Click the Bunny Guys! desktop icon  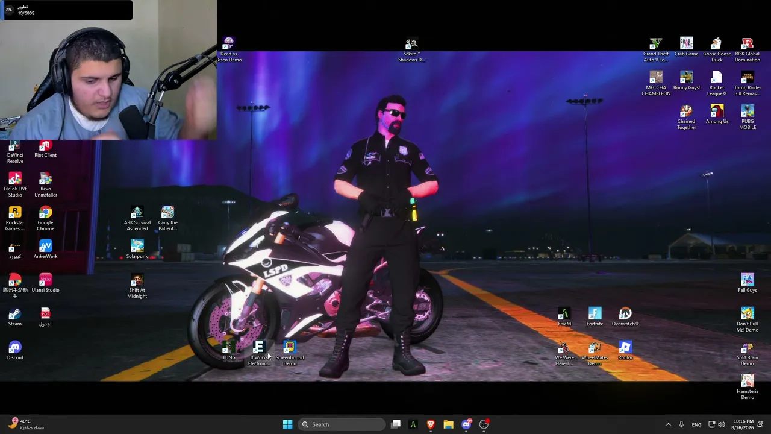[x=686, y=81]
